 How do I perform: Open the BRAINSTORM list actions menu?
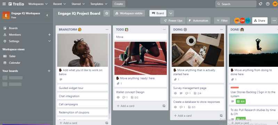107,29
